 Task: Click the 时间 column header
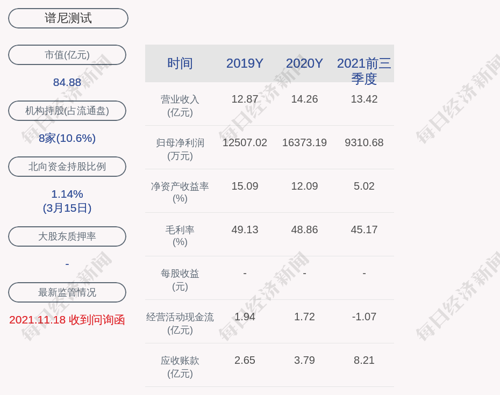click(180, 63)
